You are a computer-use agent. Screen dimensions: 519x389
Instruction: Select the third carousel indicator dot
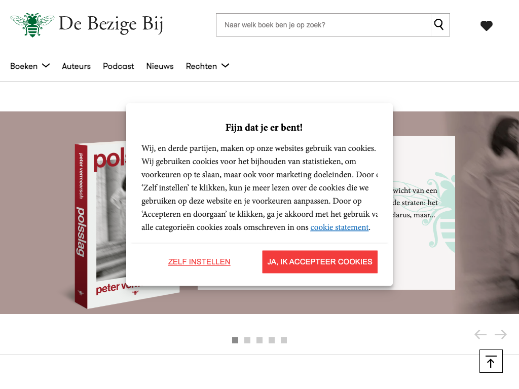(x=259, y=340)
